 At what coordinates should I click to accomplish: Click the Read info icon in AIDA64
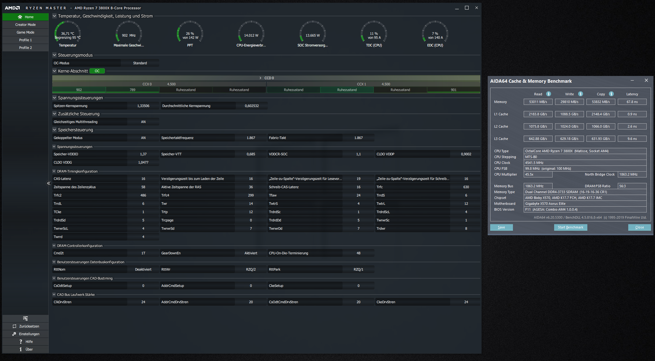click(549, 94)
